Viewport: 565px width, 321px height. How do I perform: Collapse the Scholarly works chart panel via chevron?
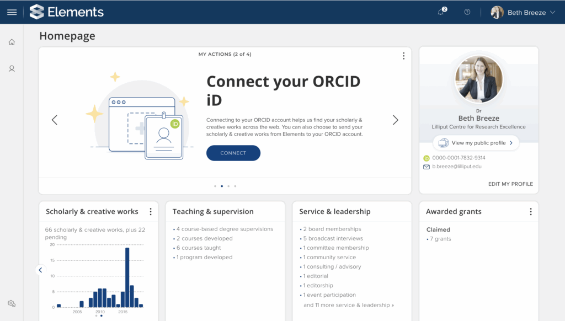[x=40, y=270]
